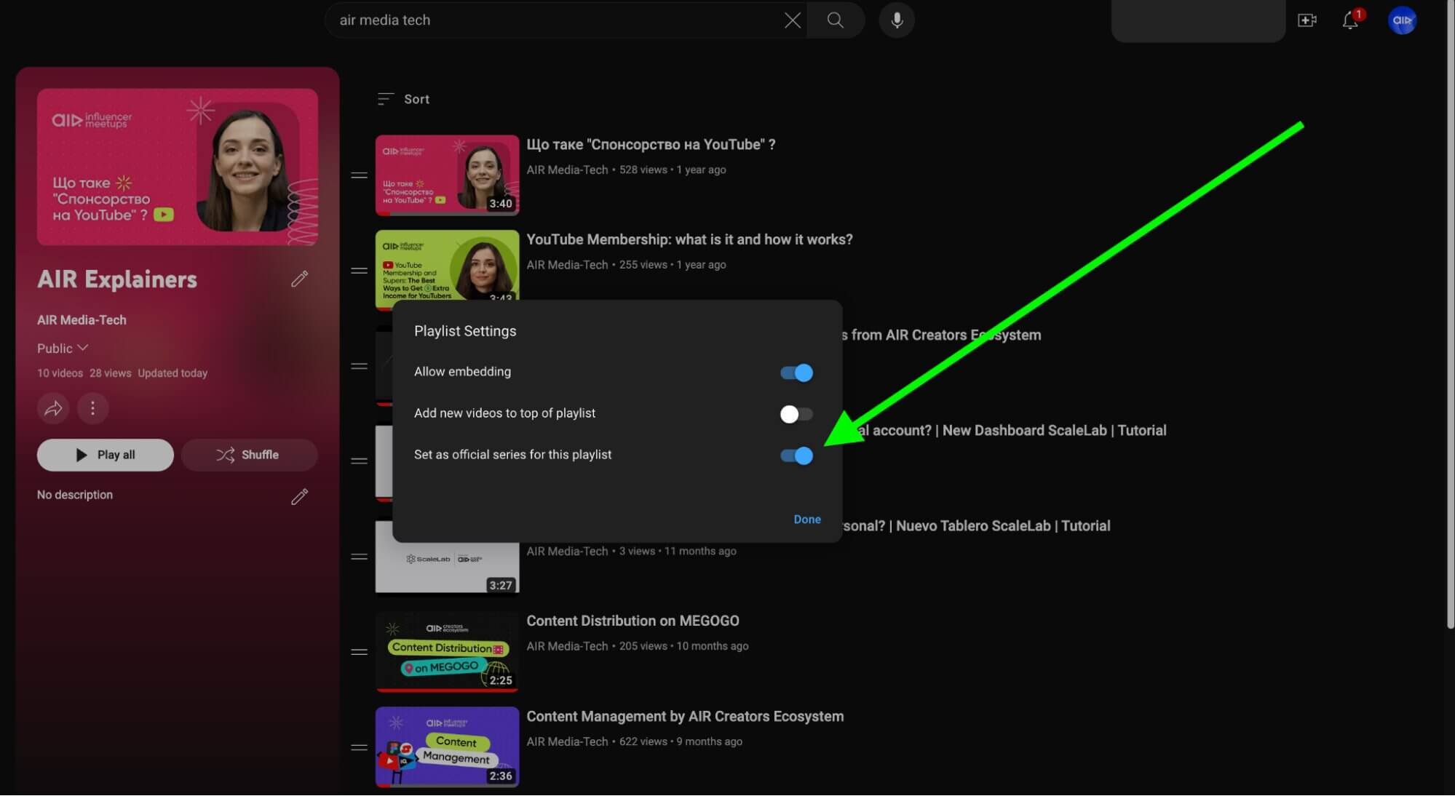
Task: Click AIR Media-Tech channel under Content Management video
Action: pos(567,741)
